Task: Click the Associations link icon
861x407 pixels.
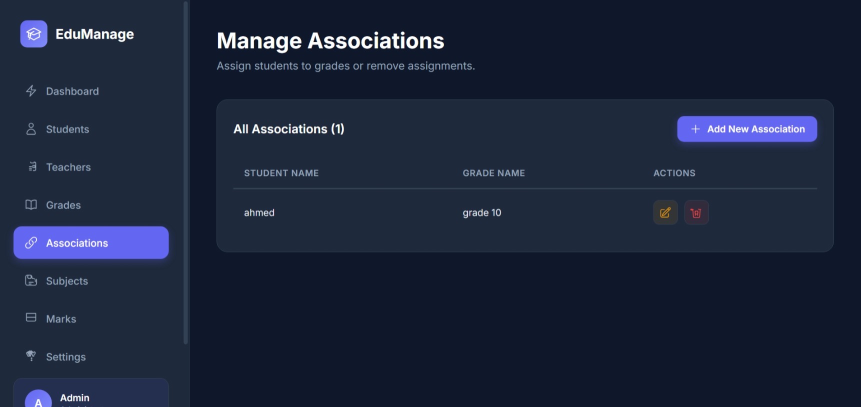Action: tap(31, 243)
